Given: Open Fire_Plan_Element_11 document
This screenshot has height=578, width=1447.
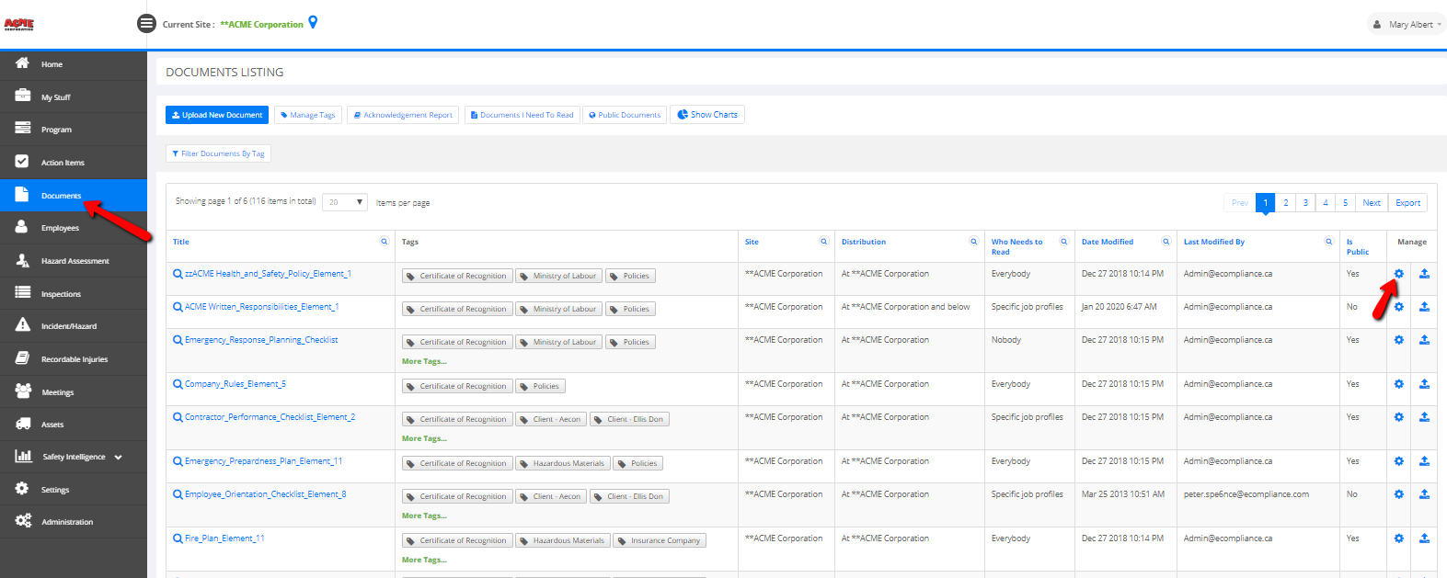Looking at the screenshot, I should coord(224,538).
